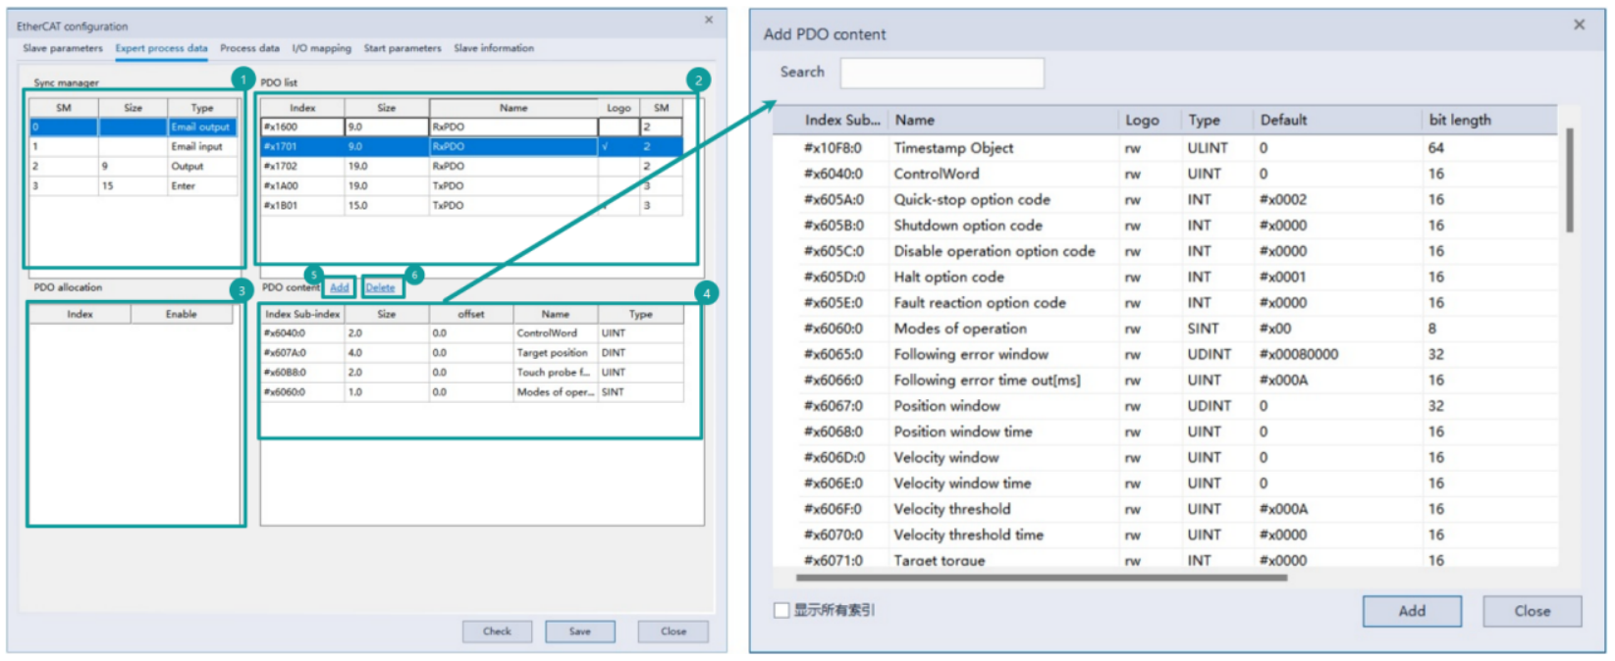Click the Add link for PDO content

click(340, 287)
